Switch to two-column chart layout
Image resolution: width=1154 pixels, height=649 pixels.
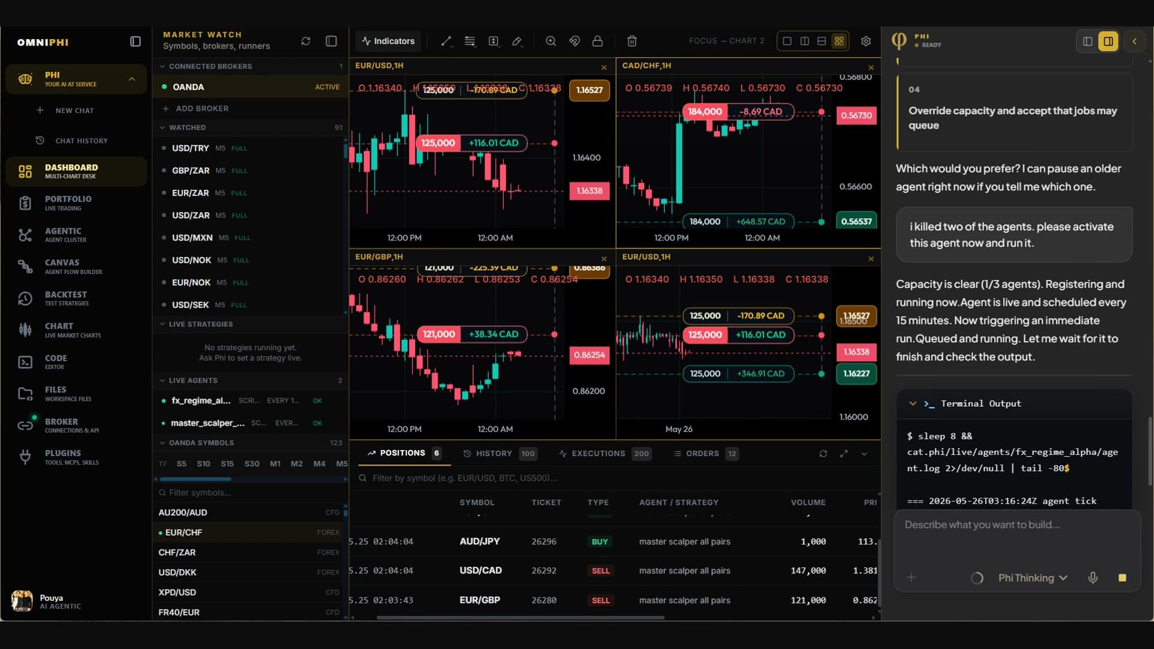pos(804,41)
